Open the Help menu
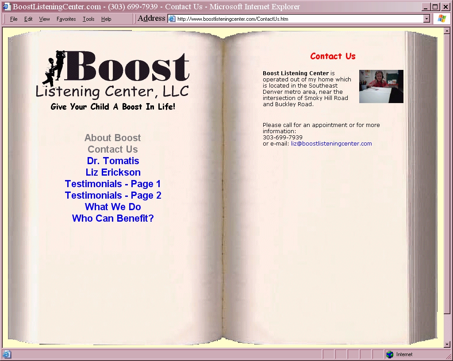The height and width of the screenshot is (361, 453). pos(106,19)
